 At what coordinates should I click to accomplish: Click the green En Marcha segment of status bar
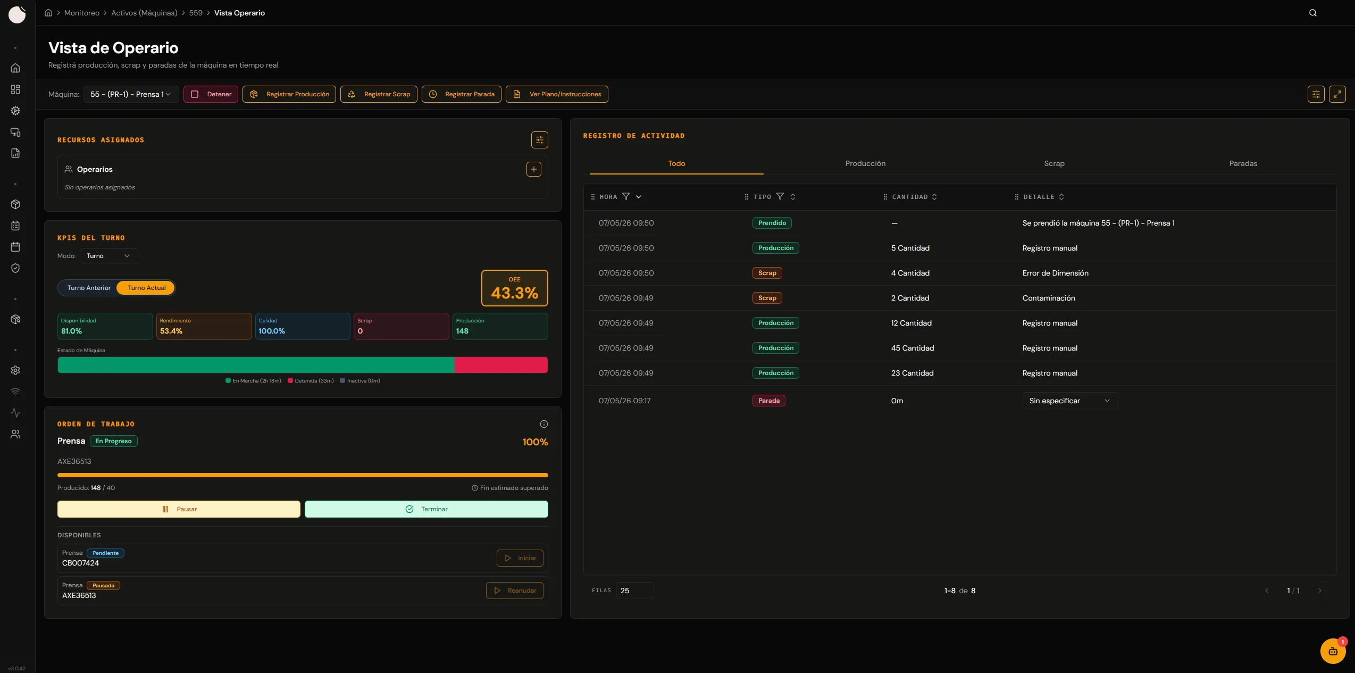pyautogui.click(x=256, y=365)
